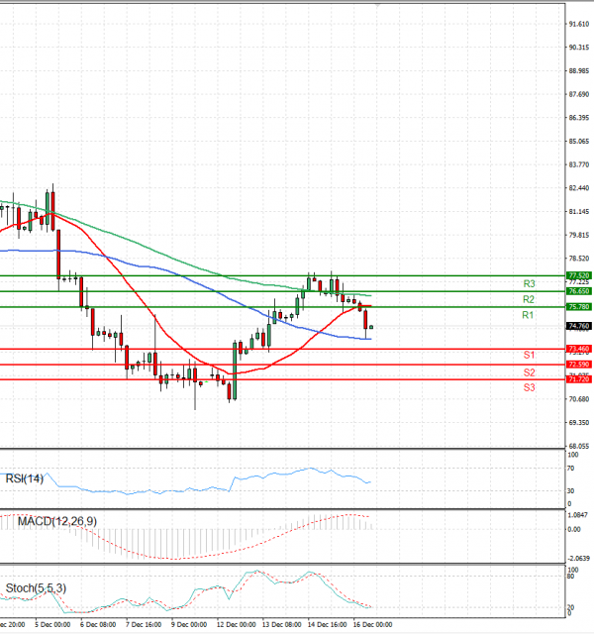Click the red 73.460 price tag
Viewport: 594px width, 634px height.
tap(578, 349)
